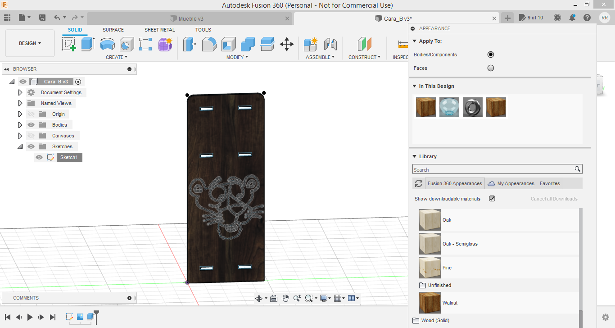Hide the Sketches folder

click(31, 146)
